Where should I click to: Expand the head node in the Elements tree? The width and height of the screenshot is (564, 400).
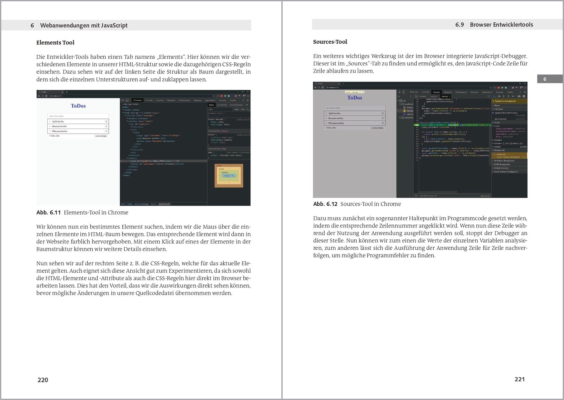[x=124, y=110]
